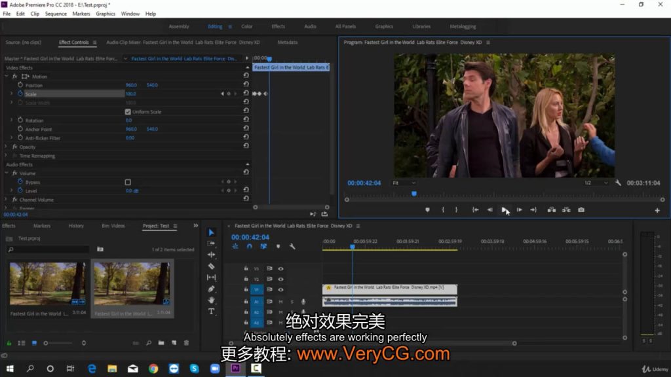The height and width of the screenshot is (377, 671).
Task: Hide the V3 track output eye
Action: coord(280,269)
